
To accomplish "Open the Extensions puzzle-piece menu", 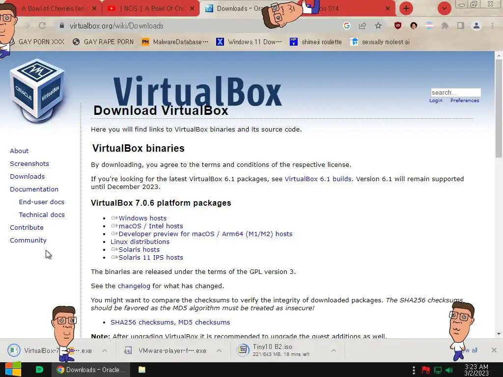I will click(445, 26).
